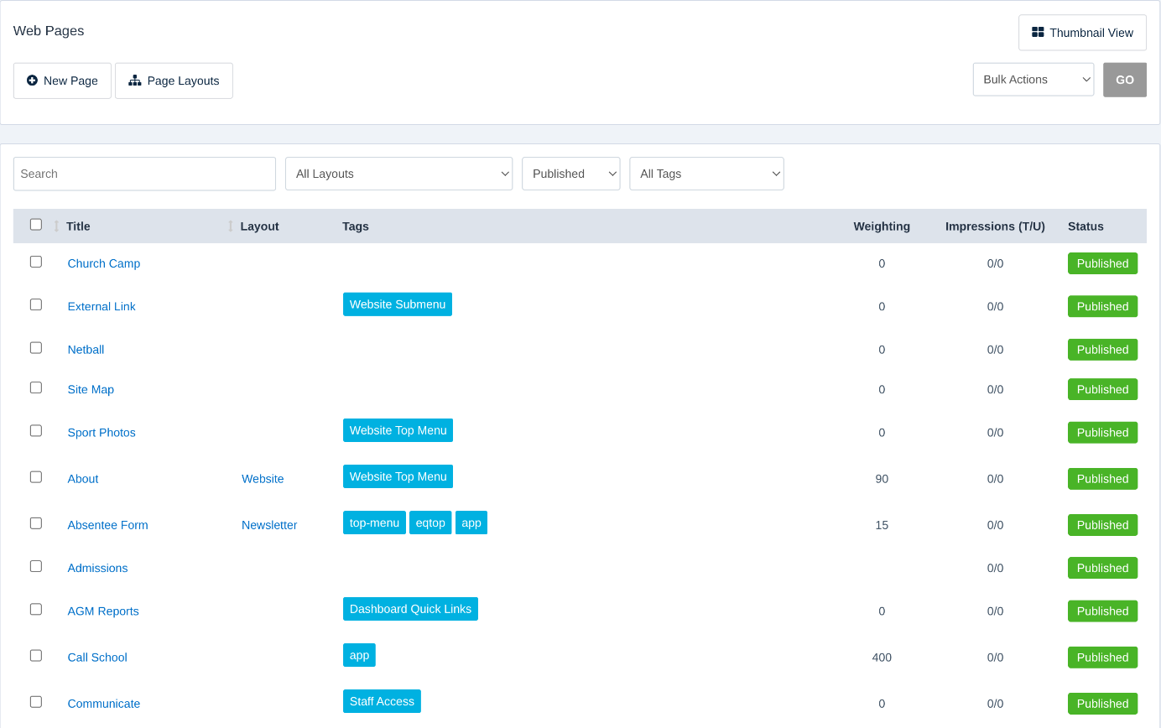Select the Church Camp row checkbox
This screenshot has height=728, width=1161.
(36, 262)
